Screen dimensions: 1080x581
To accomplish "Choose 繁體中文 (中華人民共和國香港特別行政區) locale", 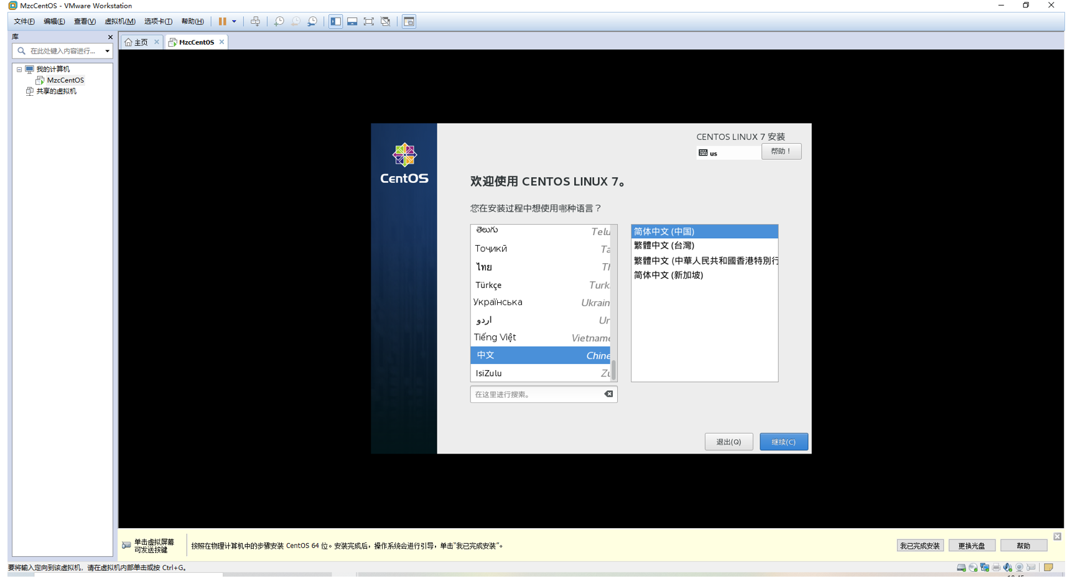I will point(704,261).
